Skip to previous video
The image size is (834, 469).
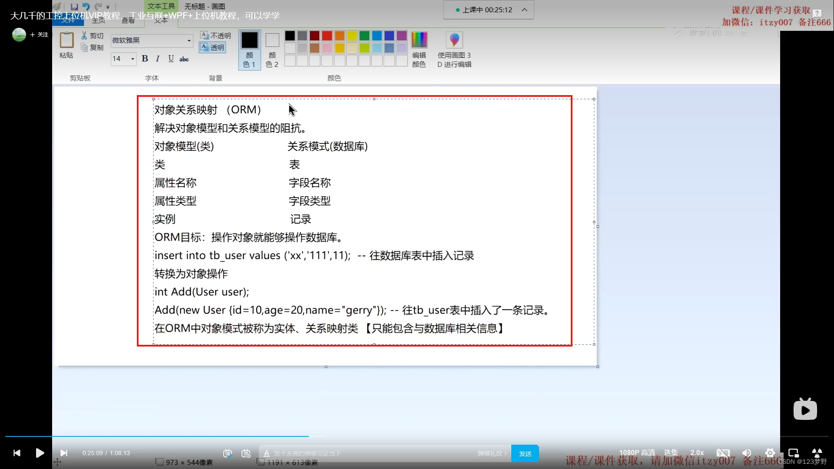(17, 453)
